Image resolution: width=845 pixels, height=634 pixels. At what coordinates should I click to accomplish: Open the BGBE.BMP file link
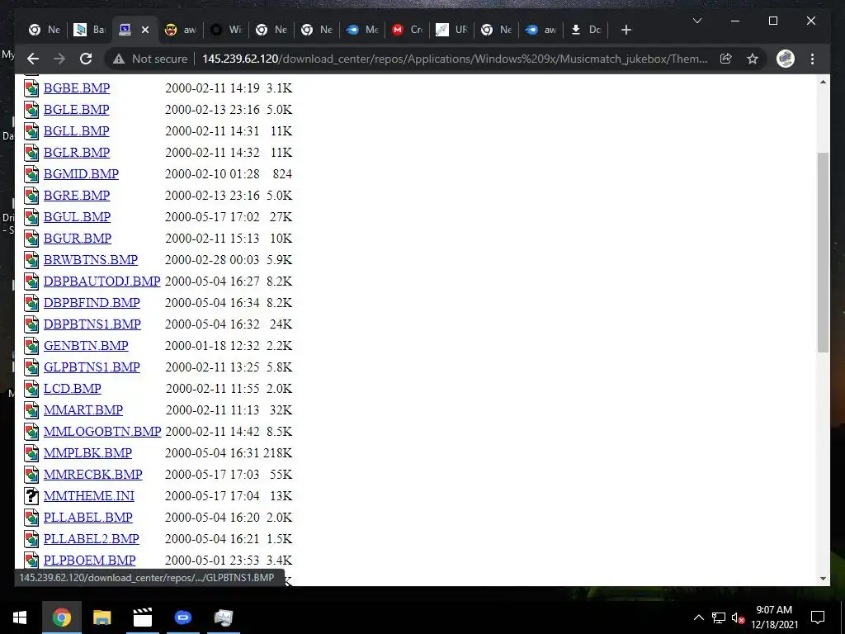[77, 88]
